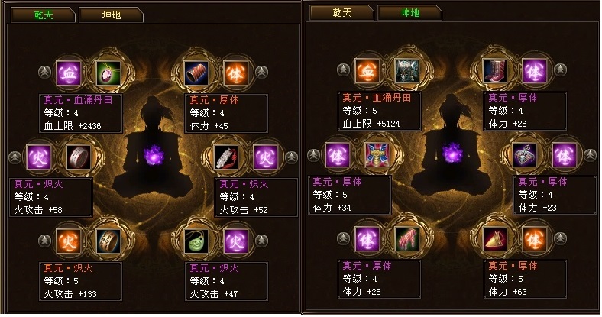Click 真元·炽火 info box with +133 attack
The width and height of the screenshot is (602, 317).
[81, 281]
